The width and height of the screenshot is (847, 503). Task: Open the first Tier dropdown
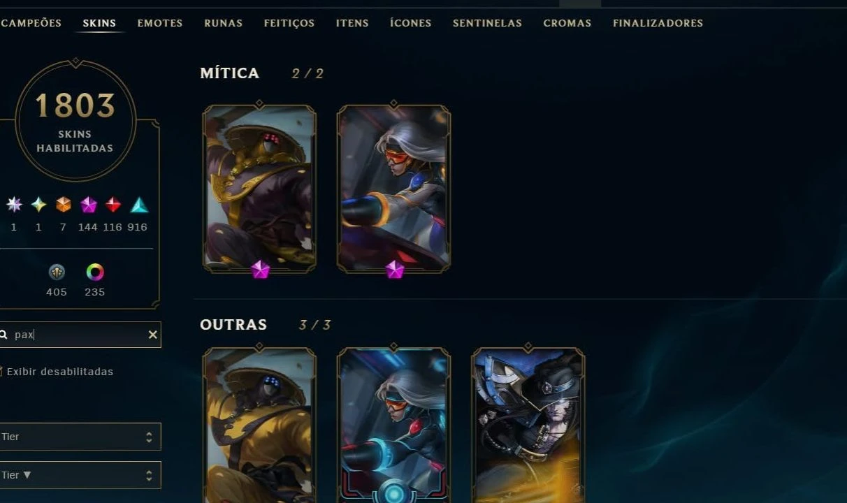point(80,437)
